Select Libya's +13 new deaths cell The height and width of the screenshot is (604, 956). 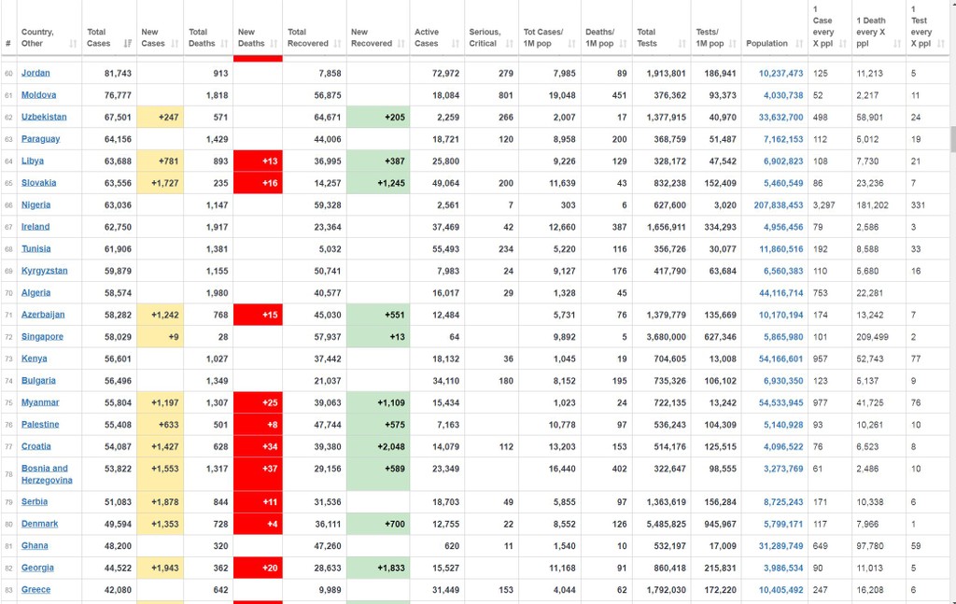coord(258,161)
